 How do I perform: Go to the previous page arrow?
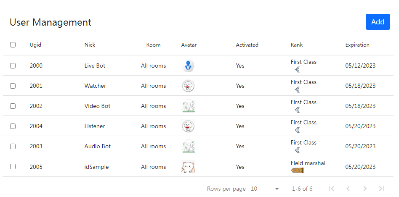[348, 189]
